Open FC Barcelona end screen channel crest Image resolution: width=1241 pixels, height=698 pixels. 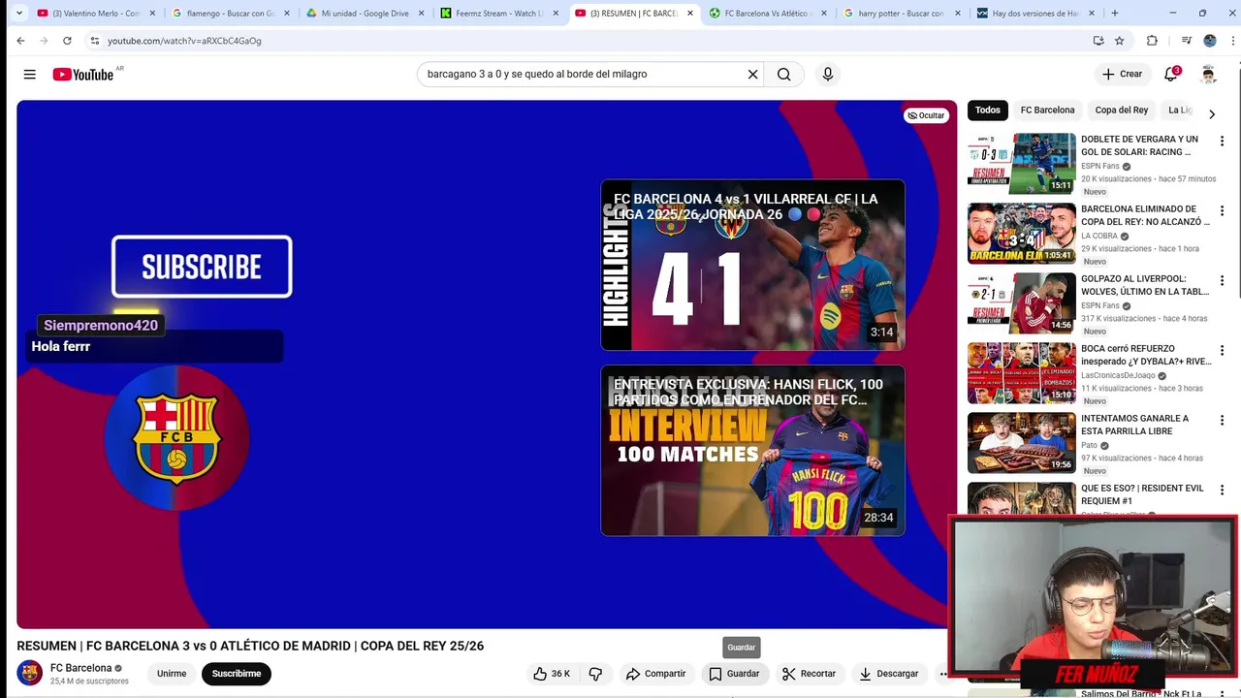(176, 438)
